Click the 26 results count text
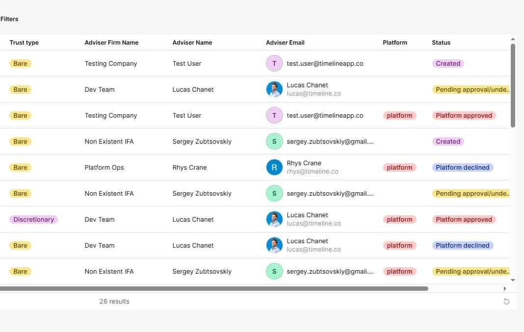Screen dimensions: 524x332 pyautogui.click(x=114, y=301)
